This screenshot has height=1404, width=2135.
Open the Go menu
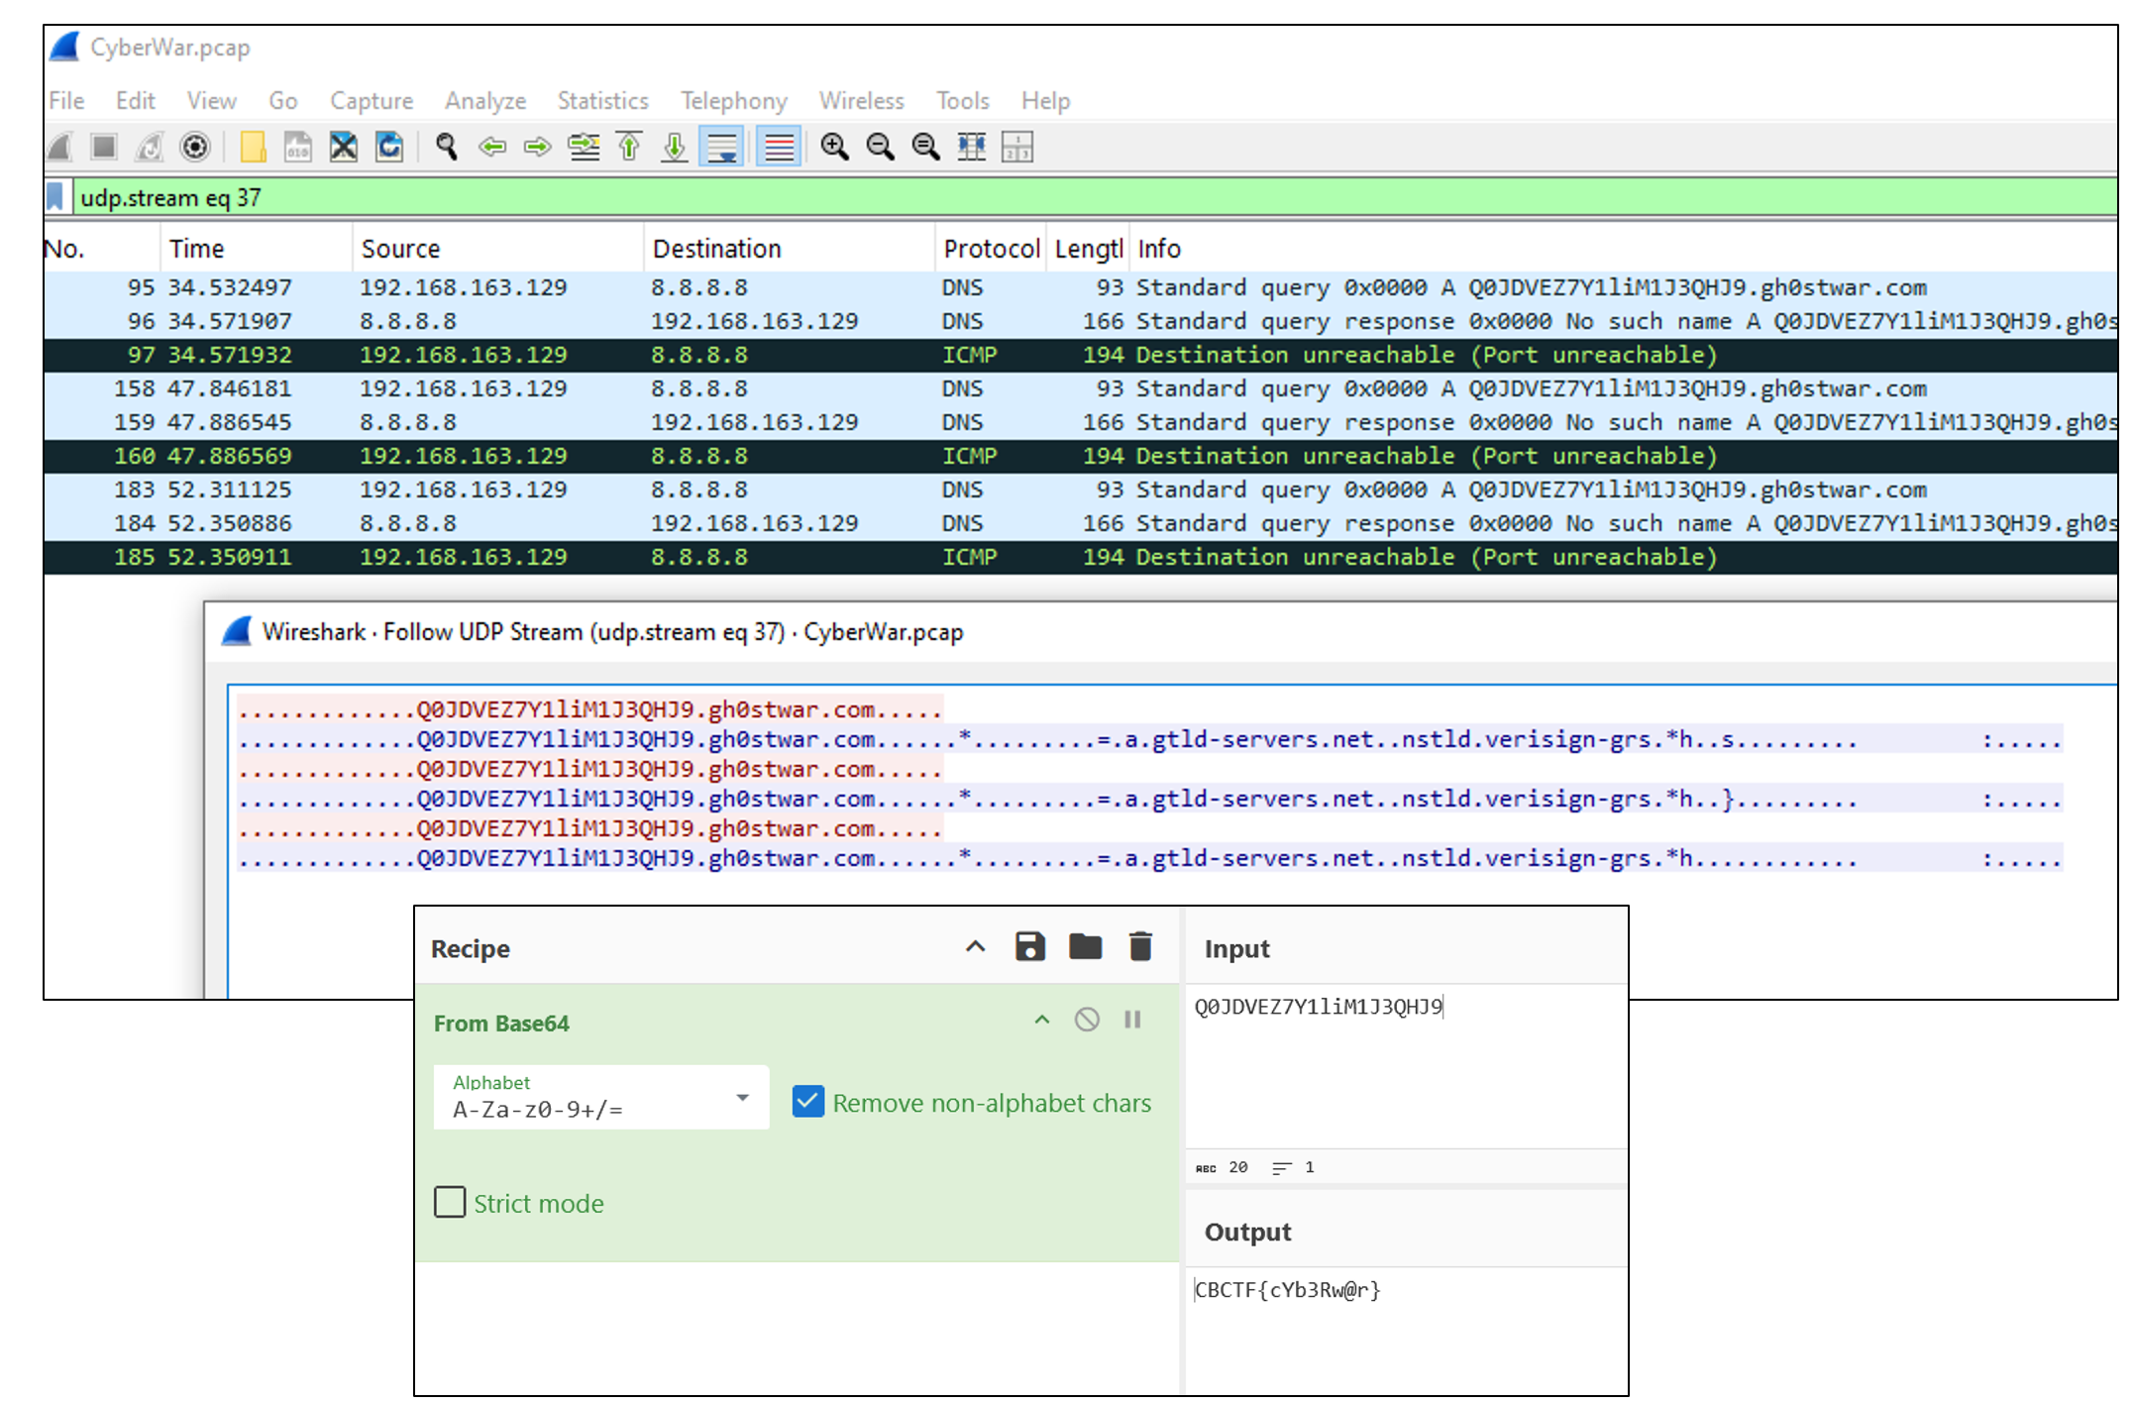pos(282,101)
